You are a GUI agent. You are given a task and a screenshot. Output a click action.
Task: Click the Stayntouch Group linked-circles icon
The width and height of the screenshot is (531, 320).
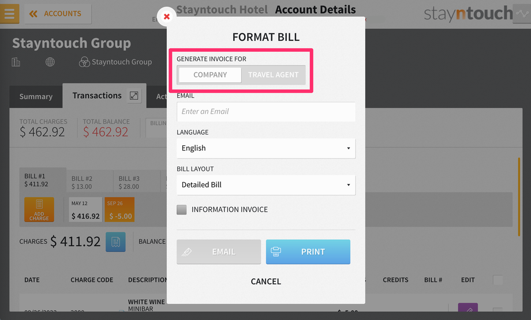(84, 62)
